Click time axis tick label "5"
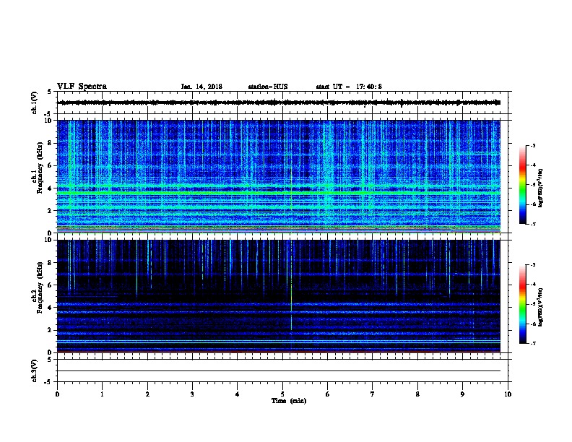The image size is (572, 442). pos(282,394)
